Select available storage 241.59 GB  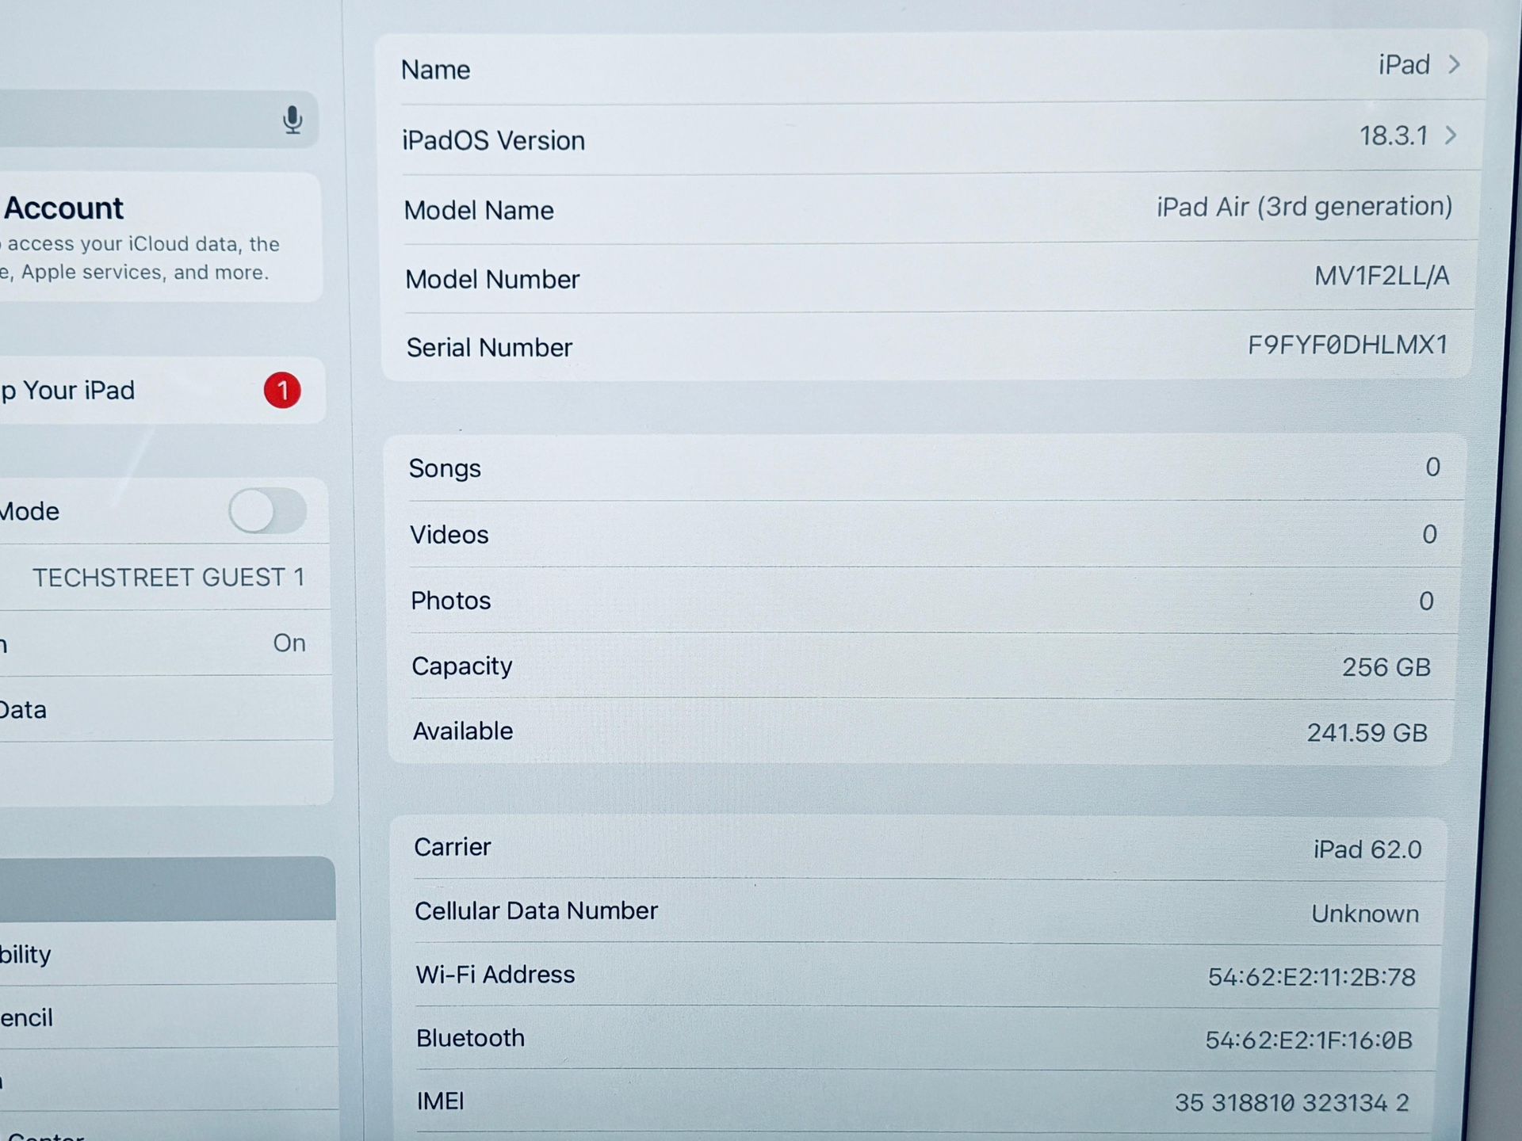pos(1367,732)
